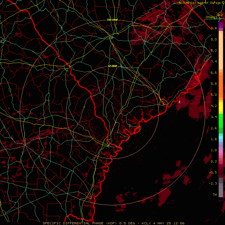Image resolution: width=225 pixels, height=225 pixels.
Task: Click the -0.5 value on the scale
Action: tap(213, 172)
